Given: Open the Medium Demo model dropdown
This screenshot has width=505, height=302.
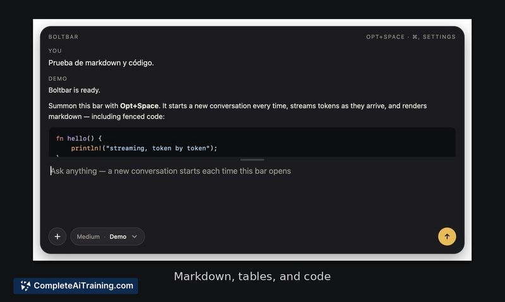Looking at the screenshot, I should click(107, 236).
